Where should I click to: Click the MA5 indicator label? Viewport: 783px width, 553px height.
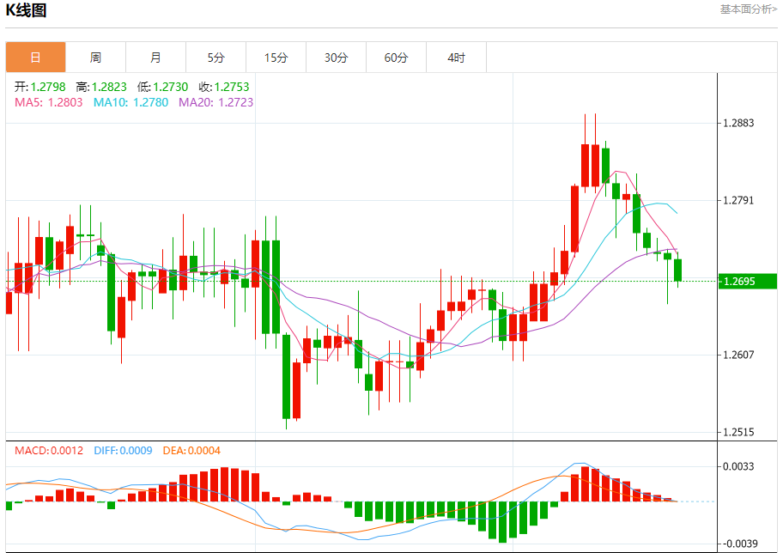click(48, 102)
